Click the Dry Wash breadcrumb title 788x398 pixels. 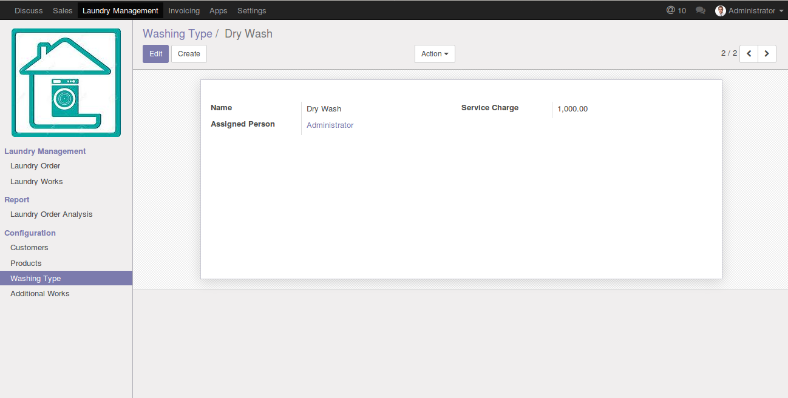click(248, 34)
